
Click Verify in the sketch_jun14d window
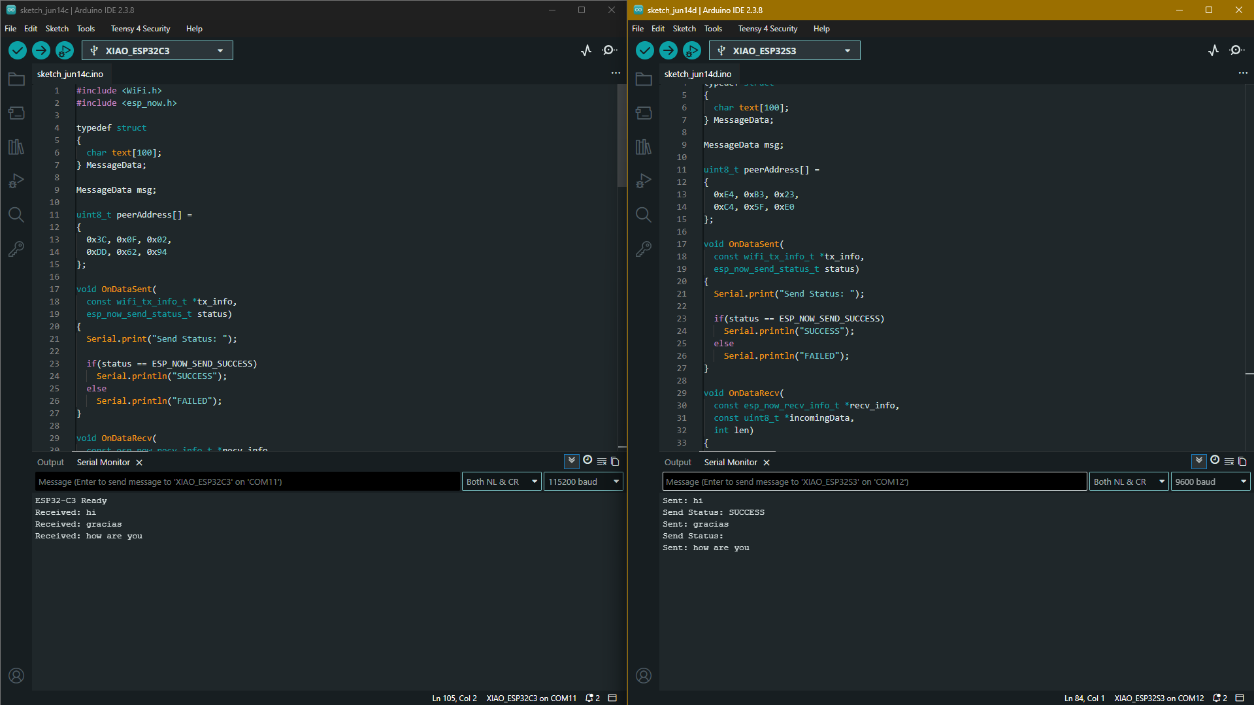(x=645, y=50)
